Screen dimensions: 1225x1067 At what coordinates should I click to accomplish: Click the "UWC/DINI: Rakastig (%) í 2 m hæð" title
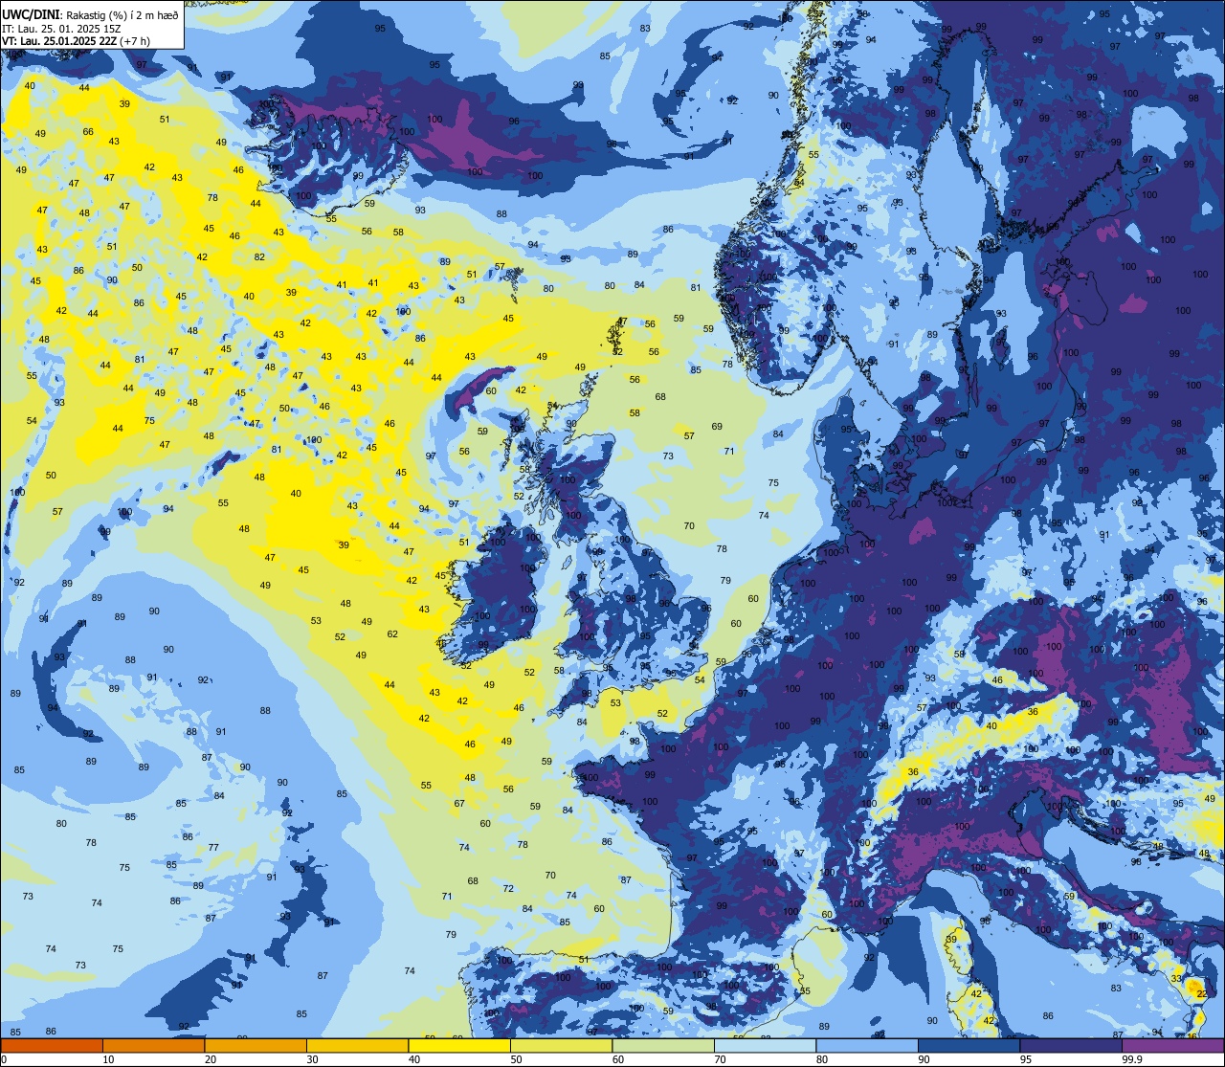pos(90,14)
